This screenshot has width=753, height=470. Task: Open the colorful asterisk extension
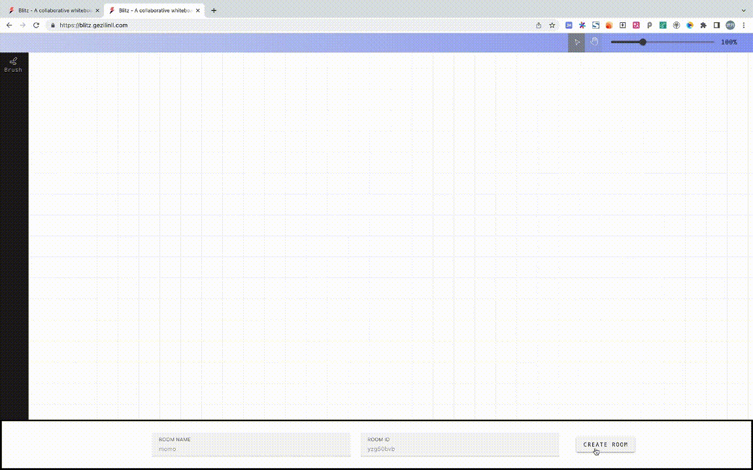582,25
